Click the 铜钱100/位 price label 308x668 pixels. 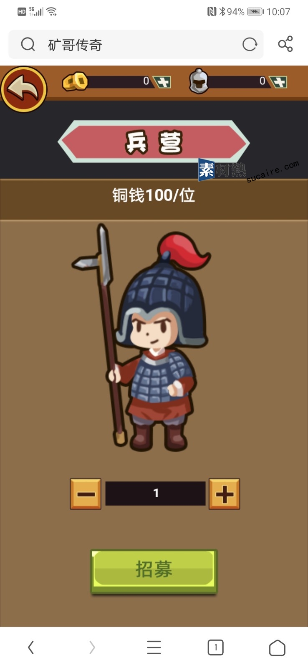tap(154, 195)
